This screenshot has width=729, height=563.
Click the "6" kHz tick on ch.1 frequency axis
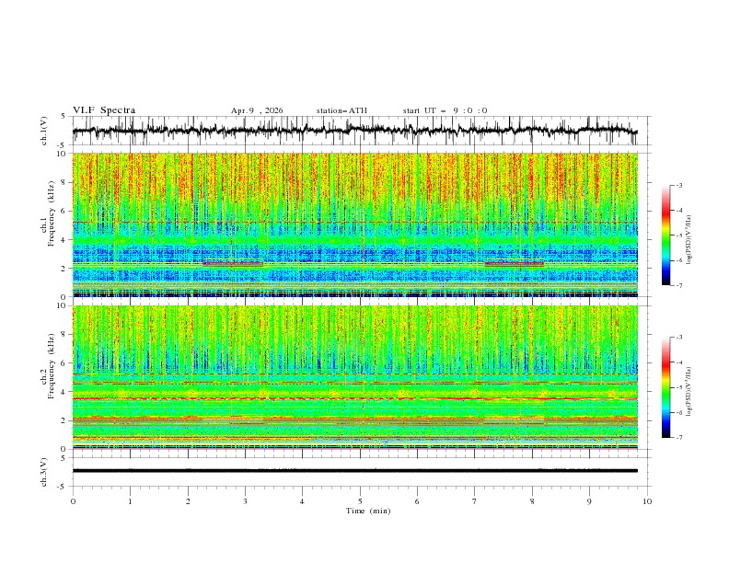coord(64,211)
